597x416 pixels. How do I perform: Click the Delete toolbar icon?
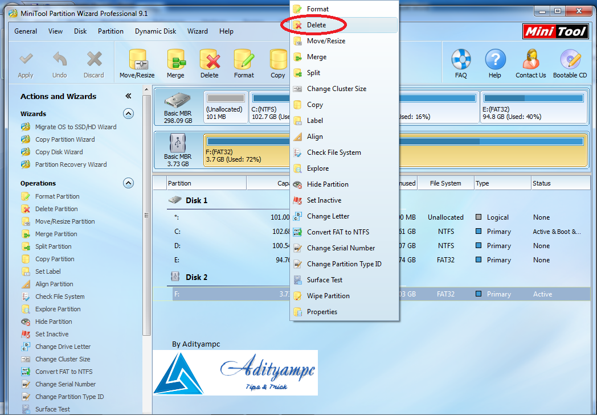210,60
